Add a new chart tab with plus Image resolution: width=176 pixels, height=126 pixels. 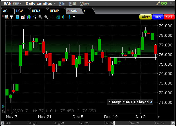[x=84, y=11]
